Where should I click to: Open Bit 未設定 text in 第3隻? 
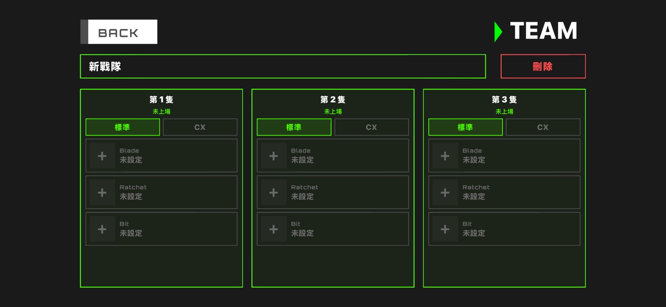[474, 233]
